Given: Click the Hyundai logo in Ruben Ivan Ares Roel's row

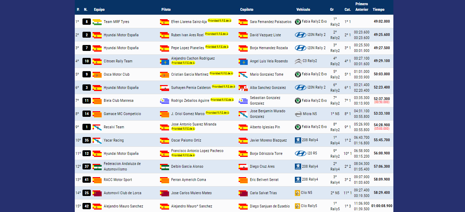Looking at the screenshot, I should click(300, 35).
